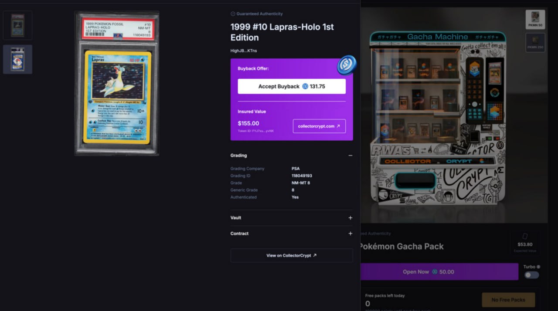Click the "Free packs left today" label
Viewport: 558px width, 311px height.
tap(385, 296)
